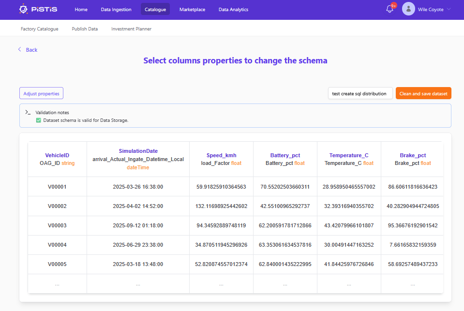Click battery value 42.55100965292737
The height and width of the screenshot is (311, 464).
[285, 206]
